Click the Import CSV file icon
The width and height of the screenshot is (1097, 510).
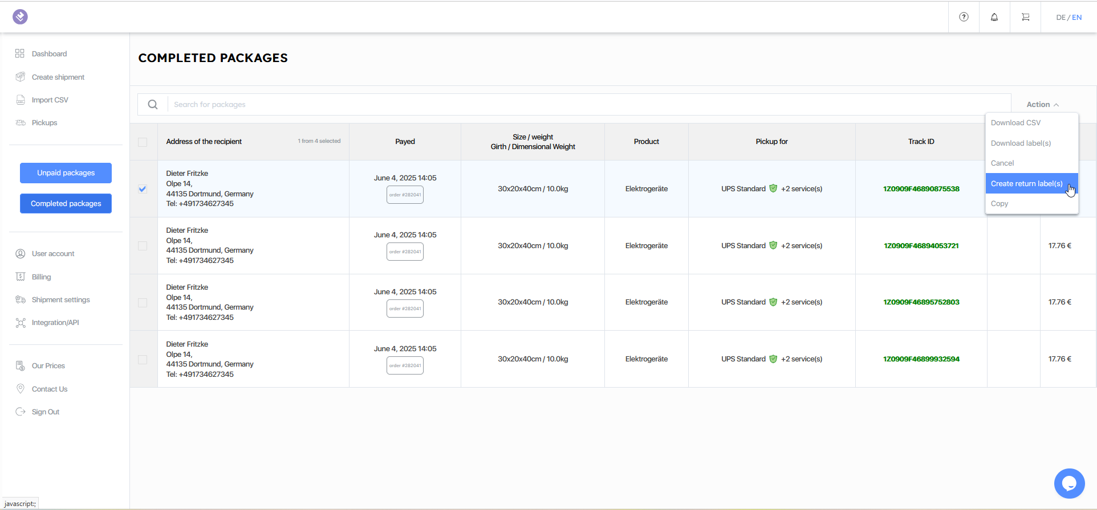tap(21, 100)
